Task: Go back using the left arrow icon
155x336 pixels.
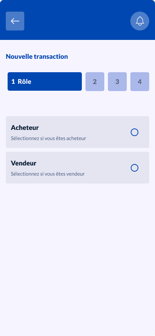Action: pos(15,21)
